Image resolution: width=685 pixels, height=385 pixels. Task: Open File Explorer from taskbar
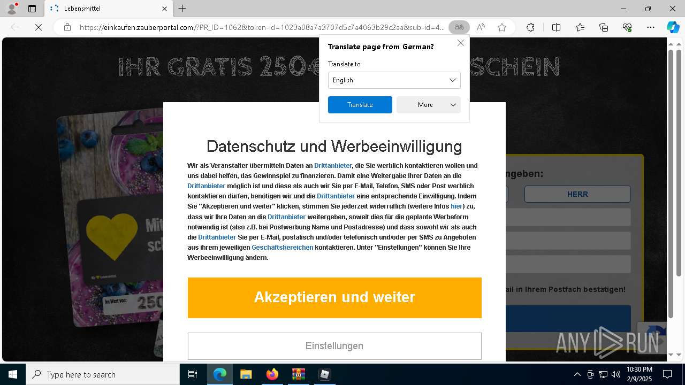pos(246,374)
